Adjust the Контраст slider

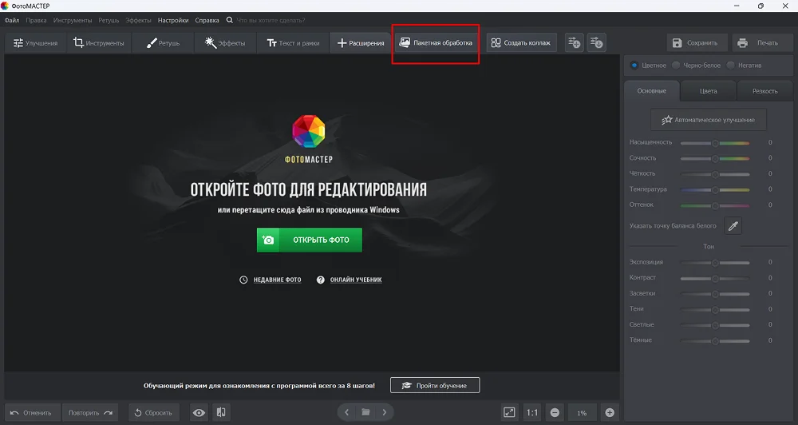click(715, 279)
